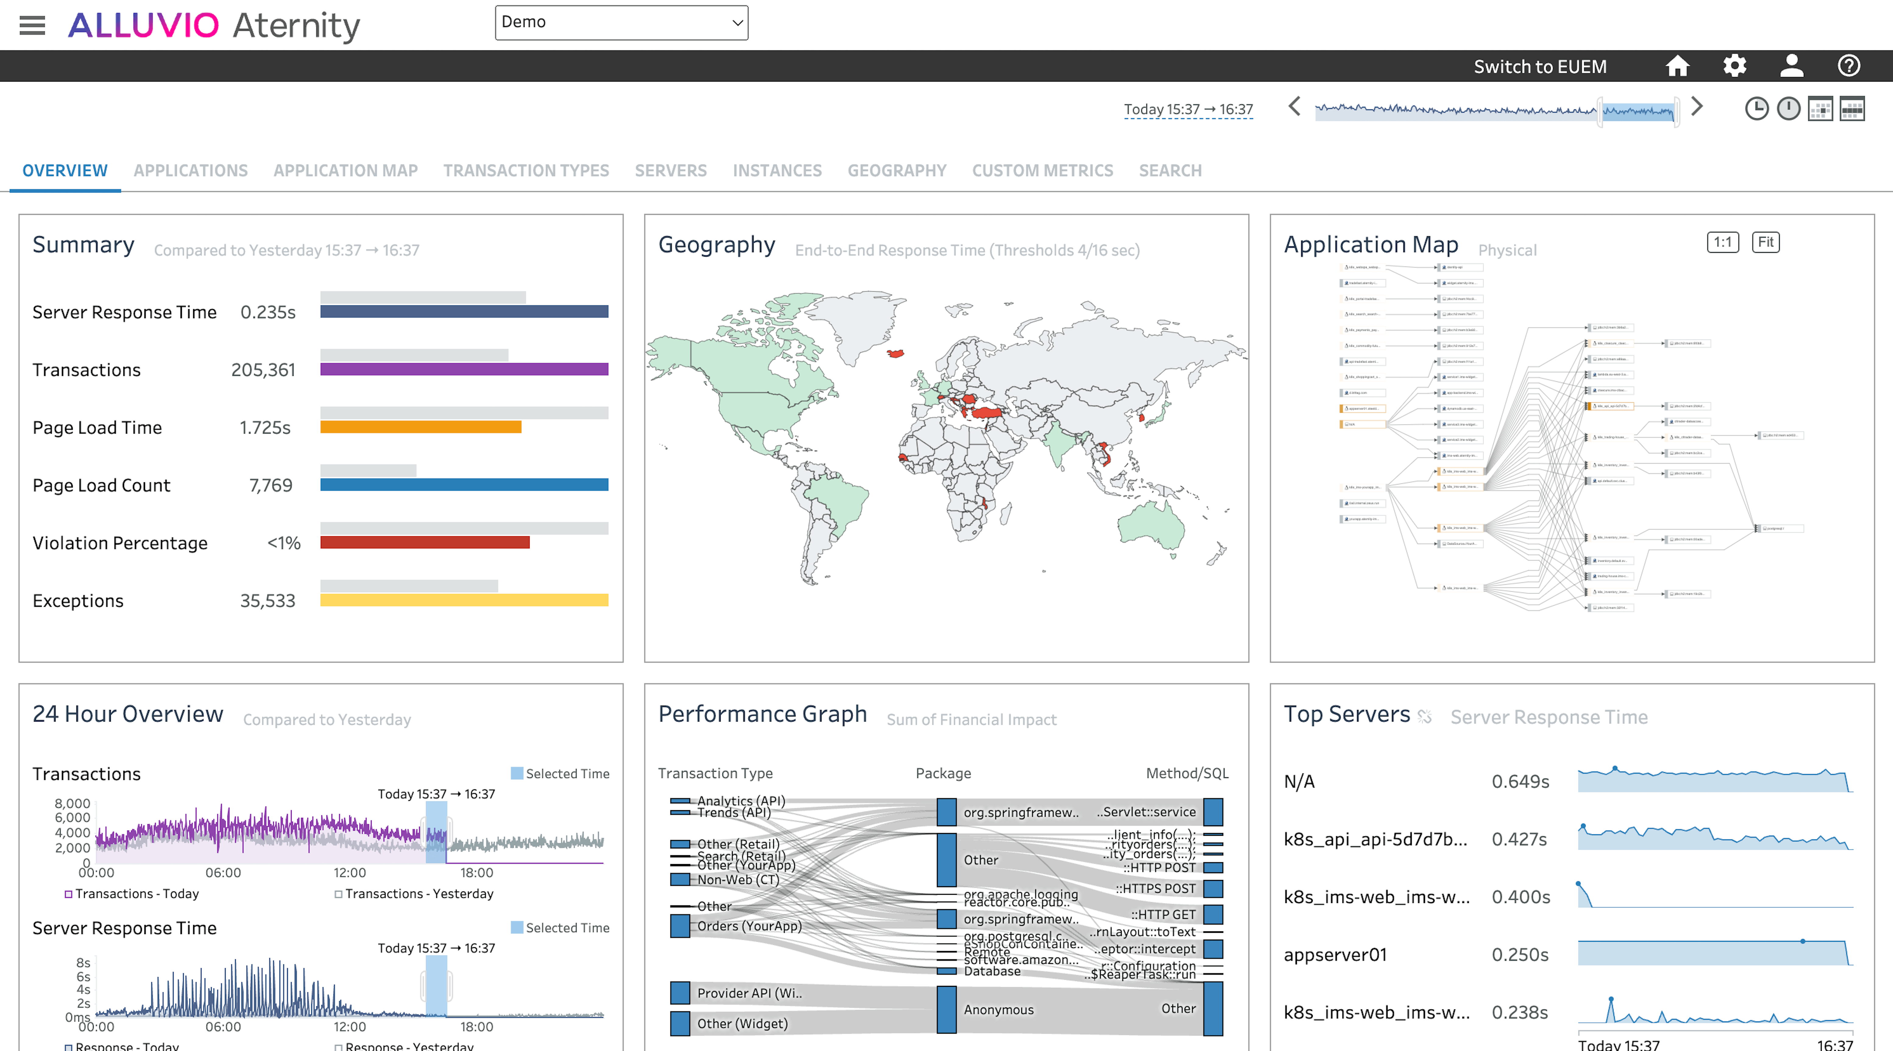Click the Top Servers link icon
Viewport: 1893px width, 1051px height.
(x=1424, y=717)
